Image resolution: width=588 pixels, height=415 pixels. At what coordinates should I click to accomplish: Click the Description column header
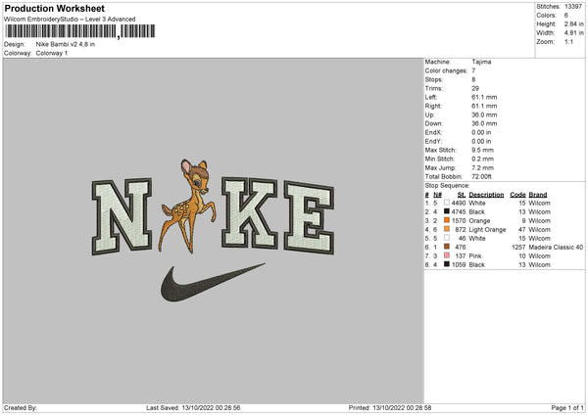(x=486, y=195)
